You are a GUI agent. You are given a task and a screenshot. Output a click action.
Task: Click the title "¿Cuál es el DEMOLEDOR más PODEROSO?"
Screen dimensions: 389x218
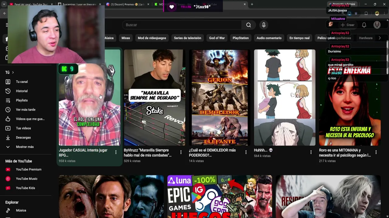(212, 153)
